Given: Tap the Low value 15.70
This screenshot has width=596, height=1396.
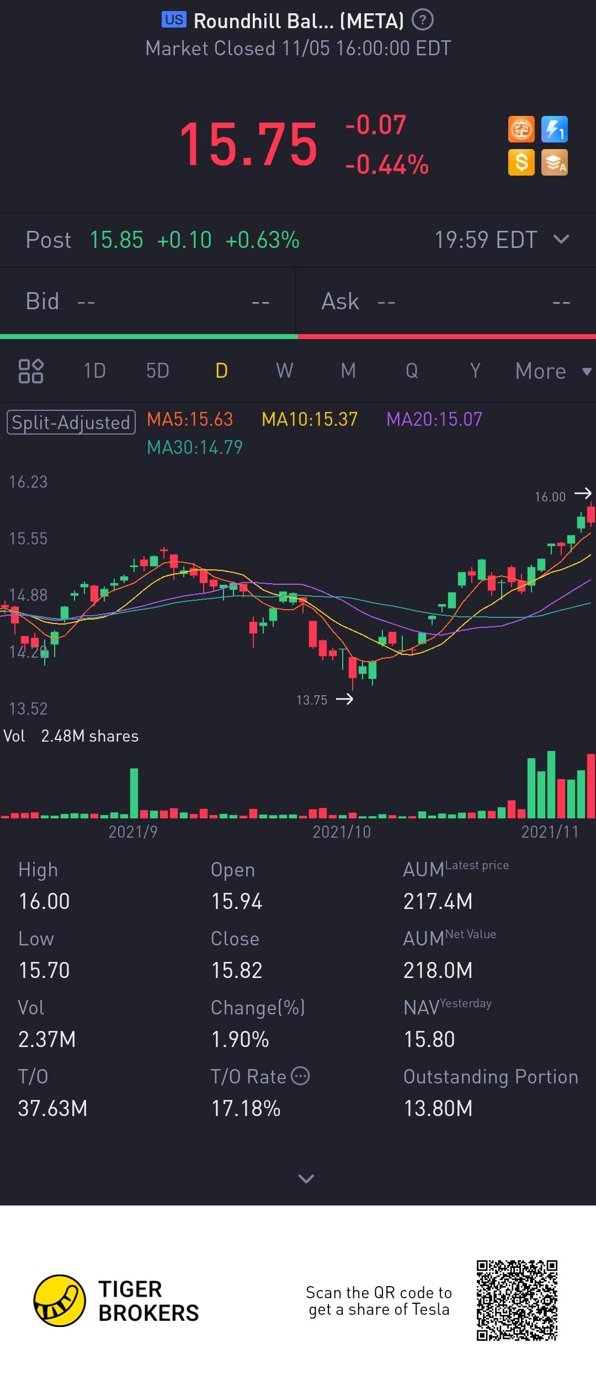Looking at the screenshot, I should [44, 970].
